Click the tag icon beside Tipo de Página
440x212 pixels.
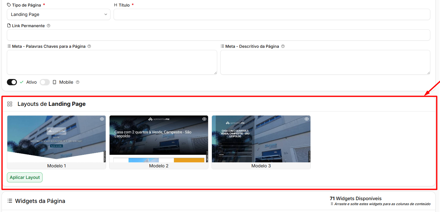coord(9,5)
